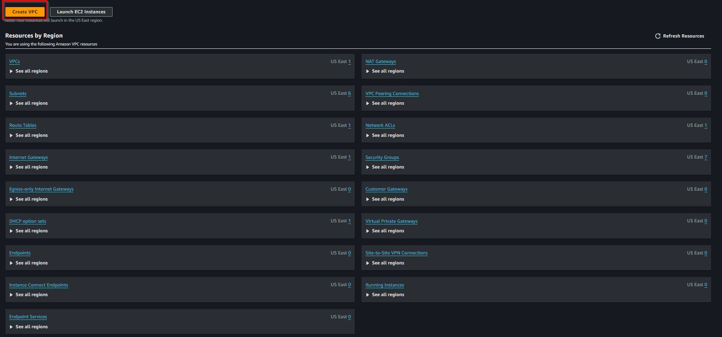This screenshot has width=722, height=337.
Task: Click the US East security groups count 7
Action: click(x=706, y=157)
